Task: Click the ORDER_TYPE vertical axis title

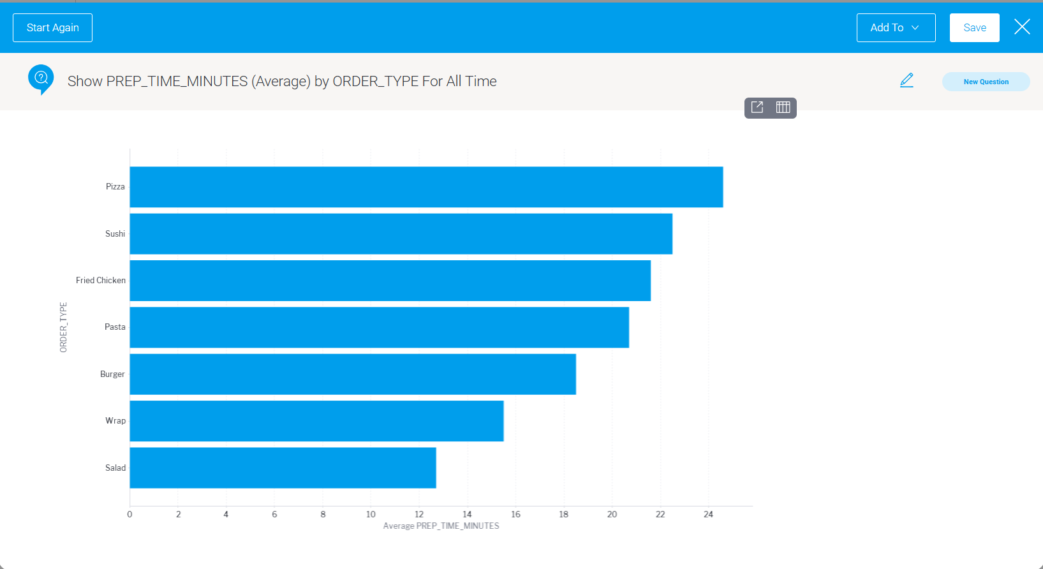Action: (x=63, y=327)
